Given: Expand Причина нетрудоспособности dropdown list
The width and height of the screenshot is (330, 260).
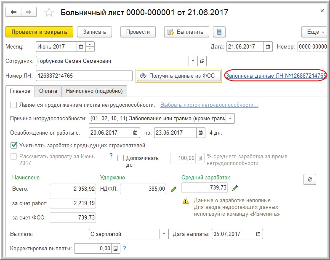Looking at the screenshot, I should click(230, 118).
